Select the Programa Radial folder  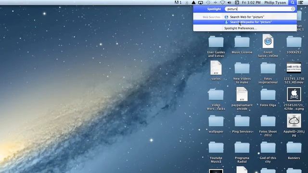click(x=242, y=148)
